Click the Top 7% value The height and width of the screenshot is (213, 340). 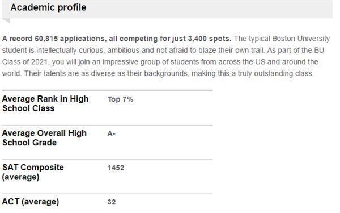[x=121, y=99]
